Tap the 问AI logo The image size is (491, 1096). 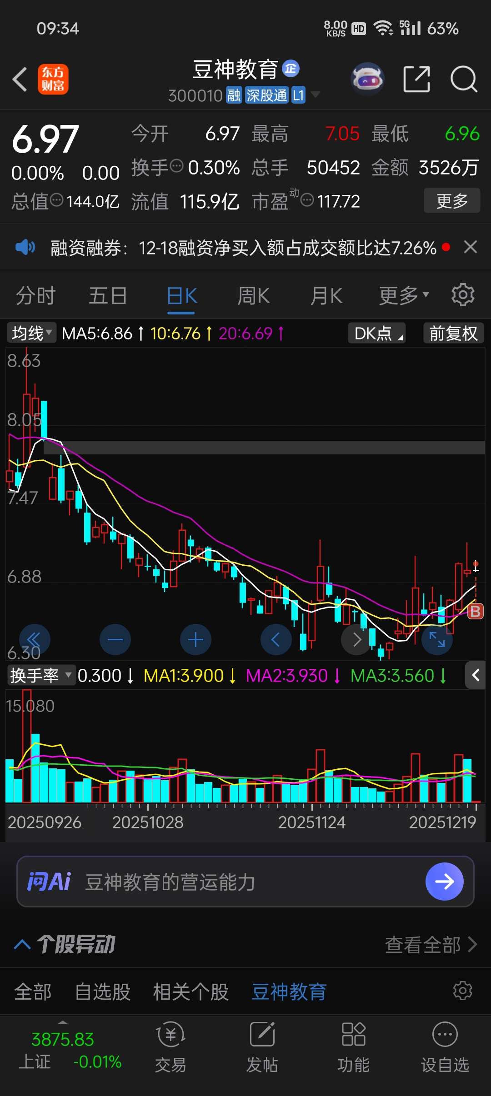[x=49, y=882]
